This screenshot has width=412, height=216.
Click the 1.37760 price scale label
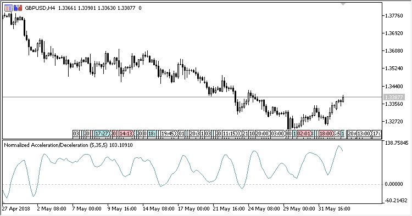(x=394, y=16)
